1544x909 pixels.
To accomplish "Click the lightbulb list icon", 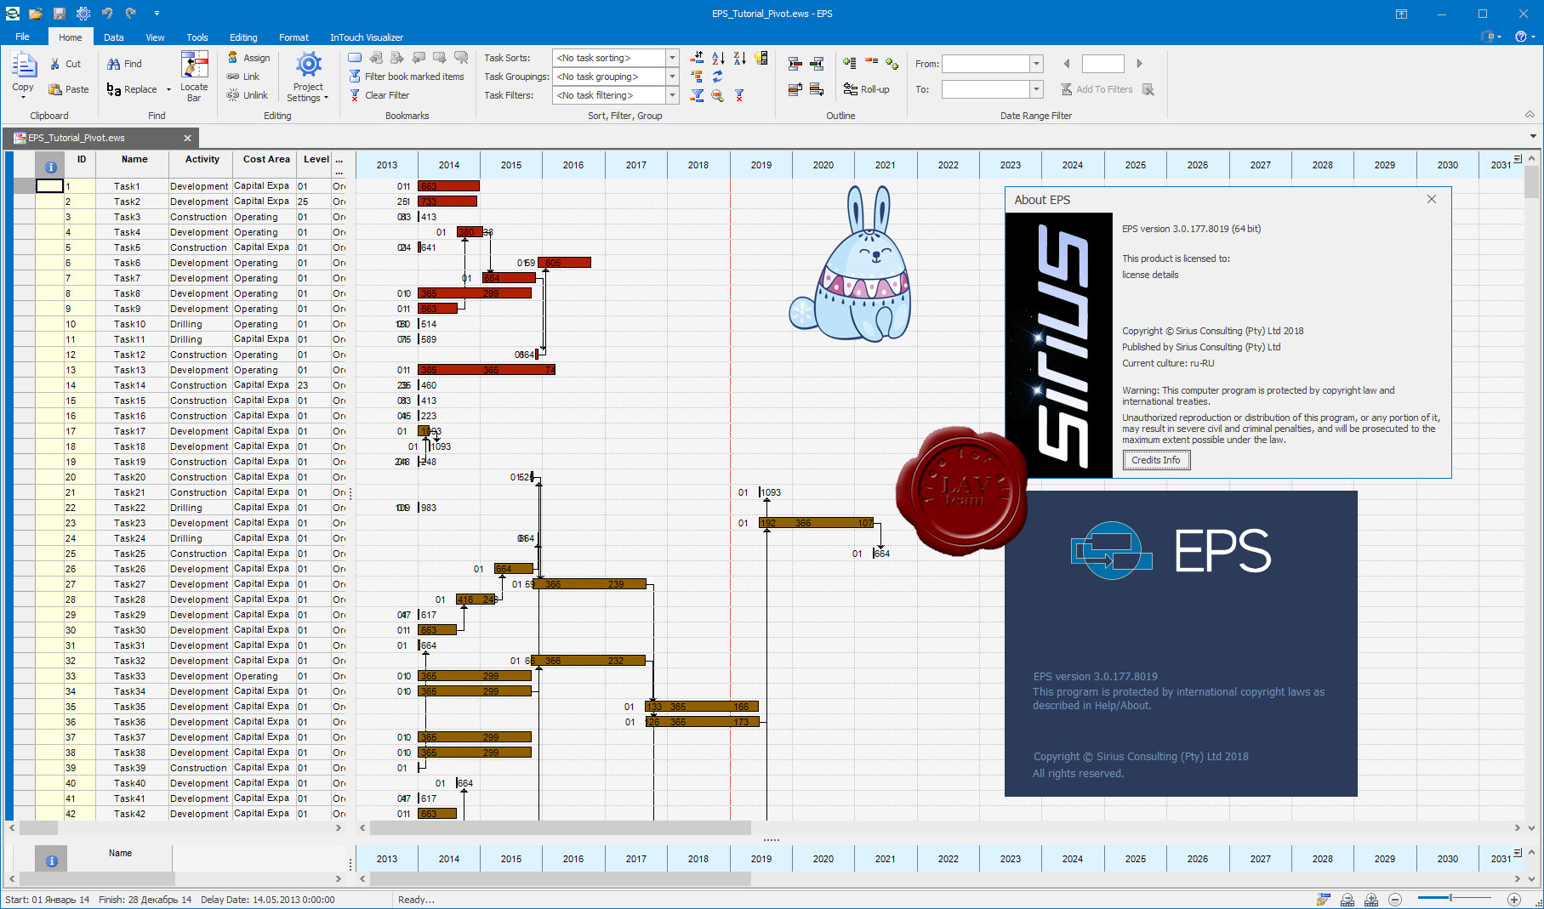I will [x=761, y=58].
